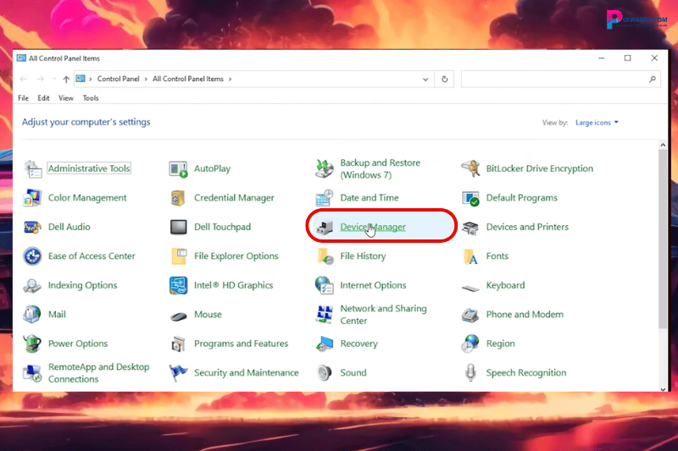Click the Administrative Tools link
This screenshot has height=451, width=678.
pos(89,168)
